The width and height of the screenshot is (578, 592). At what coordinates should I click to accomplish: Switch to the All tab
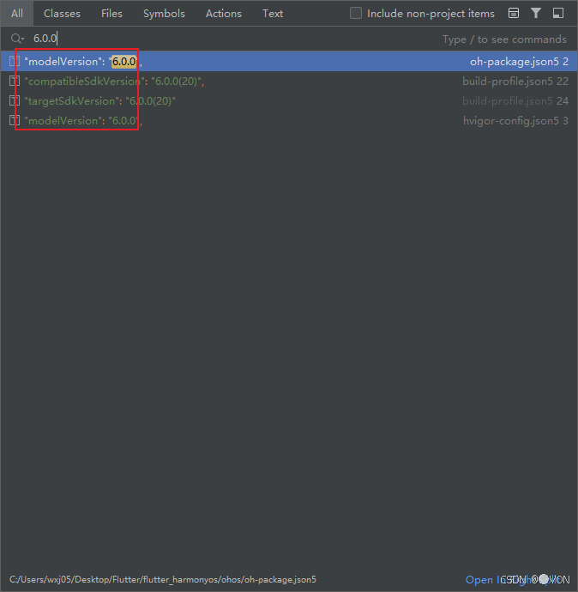(17, 14)
